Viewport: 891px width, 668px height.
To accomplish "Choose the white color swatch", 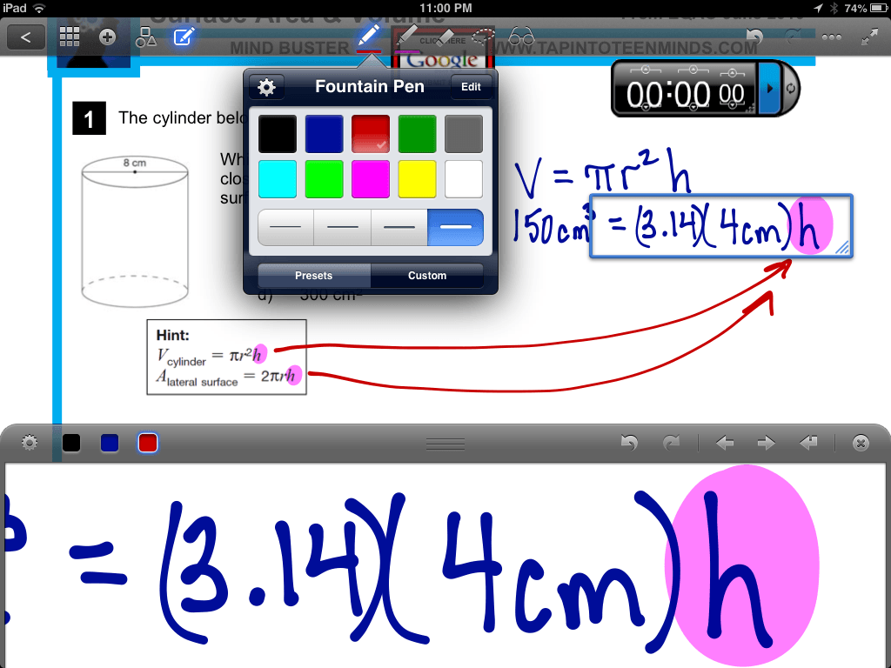I will pyautogui.click(x=464, y=179).
